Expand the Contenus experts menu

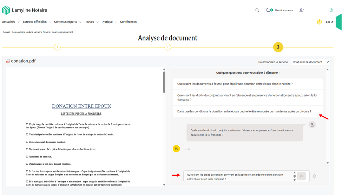(x=67, y=22)
